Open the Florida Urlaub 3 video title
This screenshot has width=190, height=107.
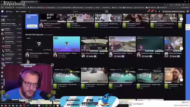(95, 84)
